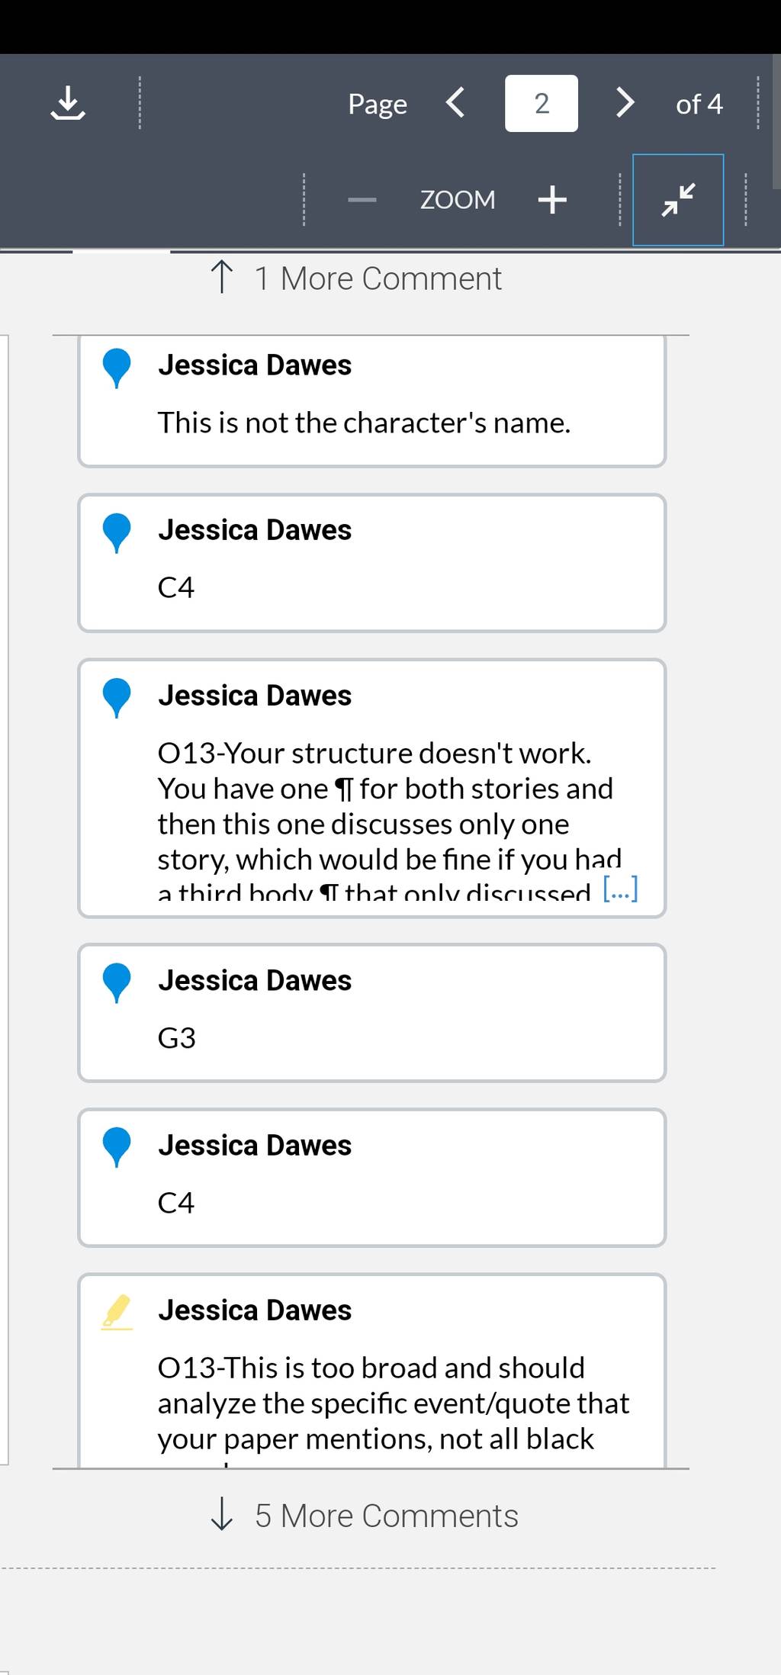Go to the previous page arrow

point(455,102)
